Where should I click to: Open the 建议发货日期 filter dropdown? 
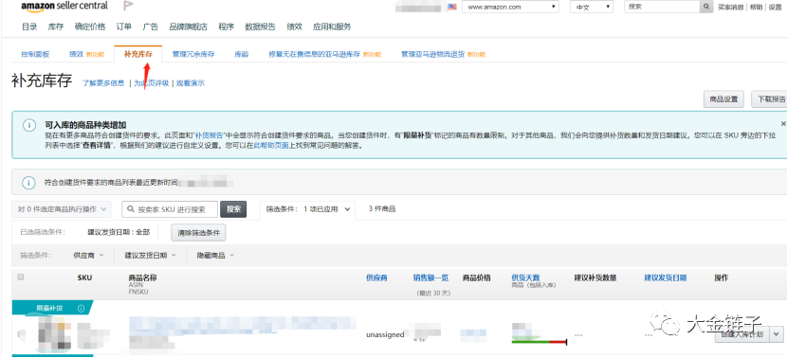(151, 255)
